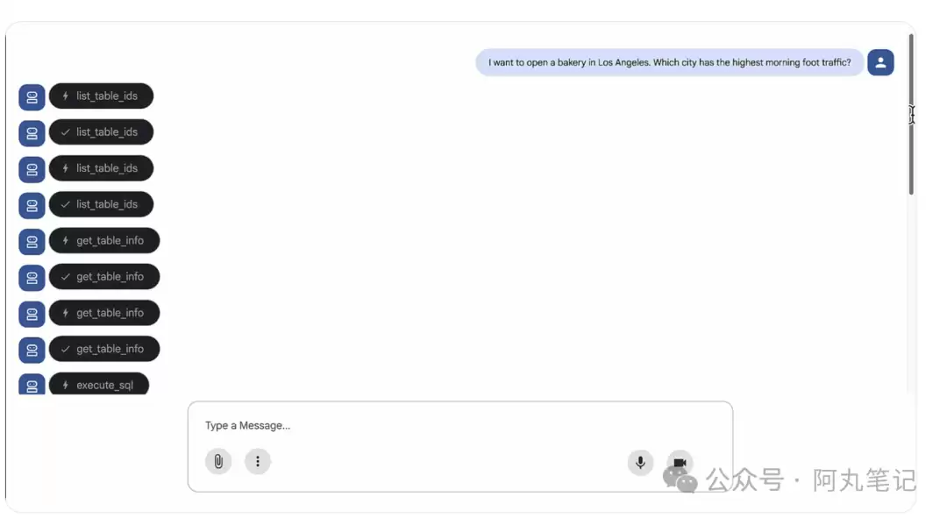The width and height of the screenshot is (947, 518).
Task: Expand the topmost list_table_ids call chip
Action: [x=101, y=96]
